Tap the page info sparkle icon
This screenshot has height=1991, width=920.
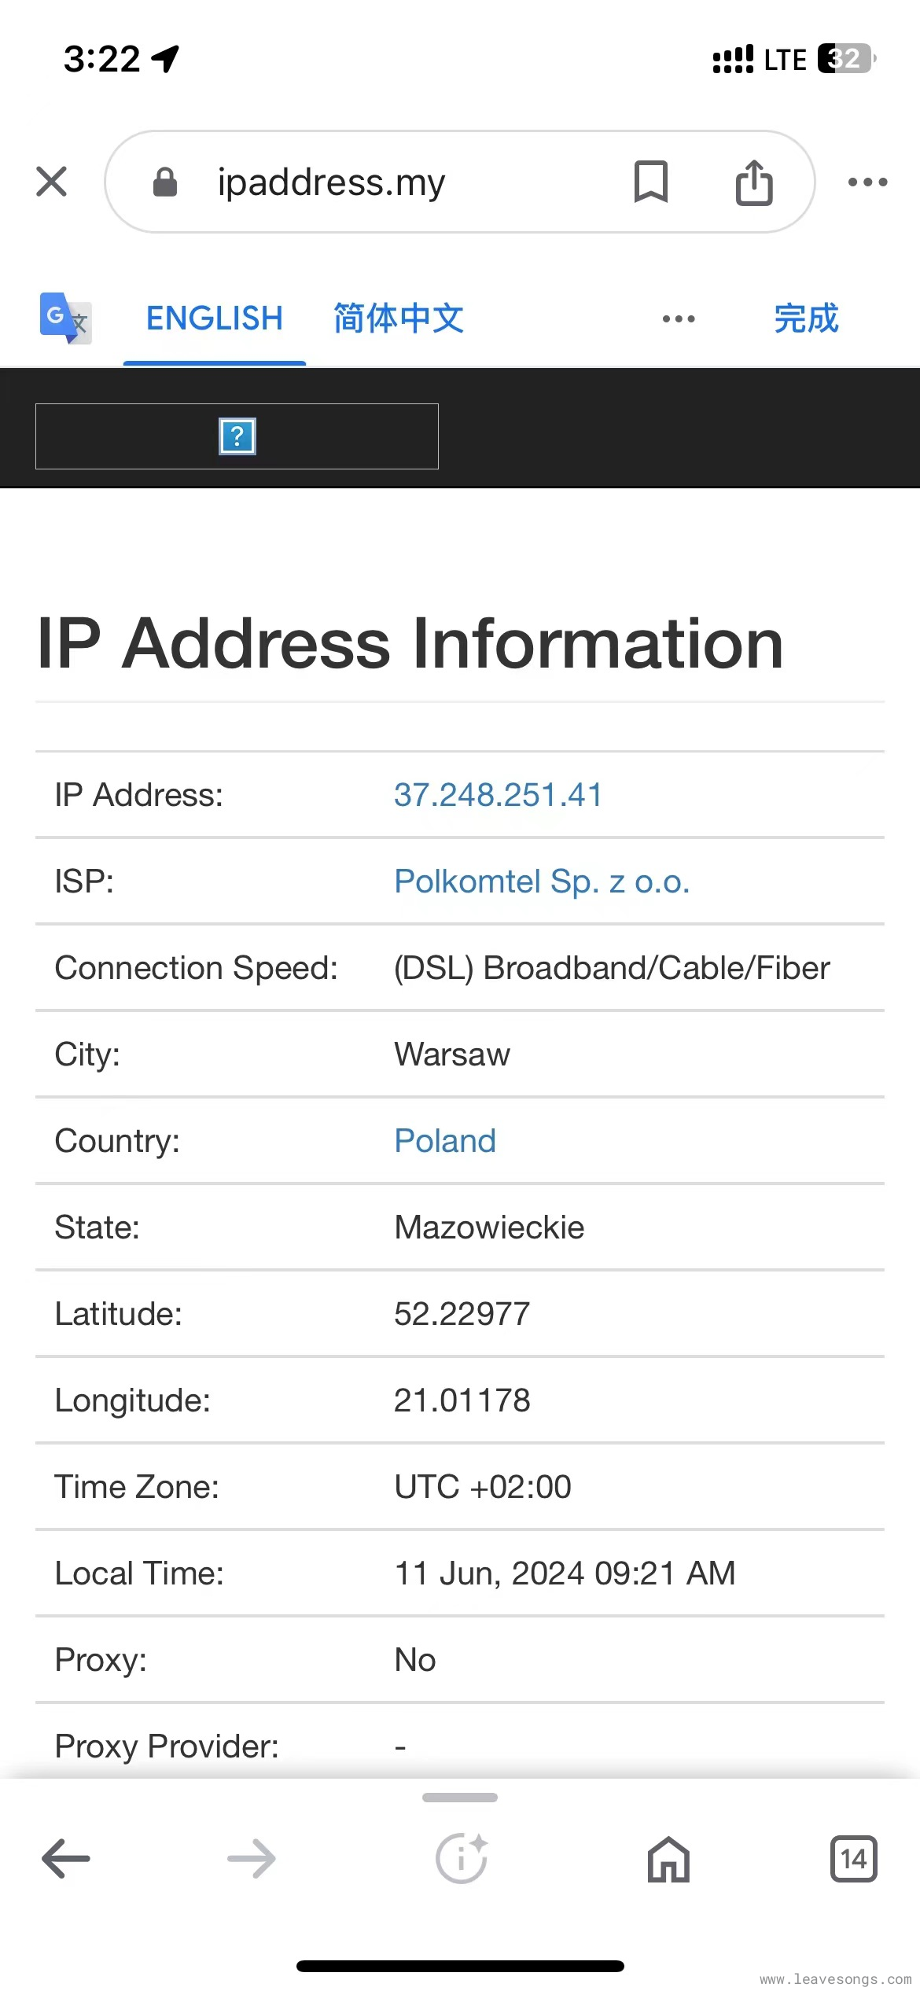(x=462, y=1859)
